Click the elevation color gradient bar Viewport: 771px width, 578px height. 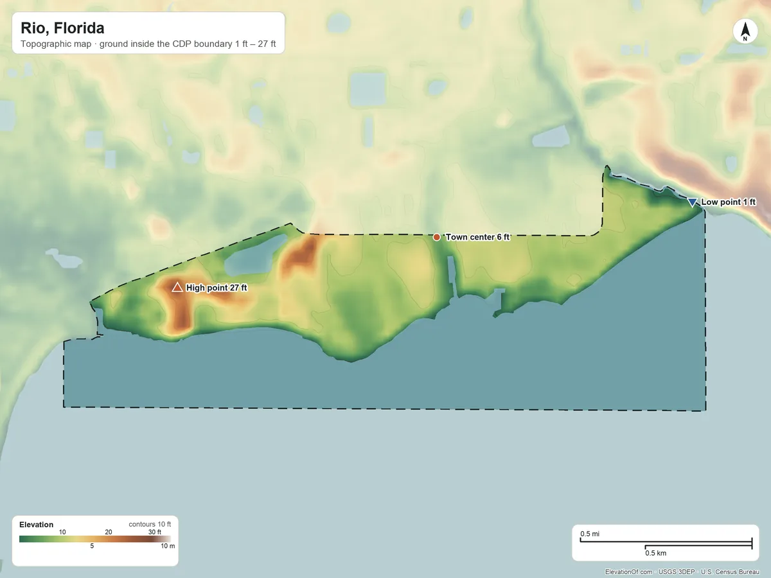pos(95,539)
